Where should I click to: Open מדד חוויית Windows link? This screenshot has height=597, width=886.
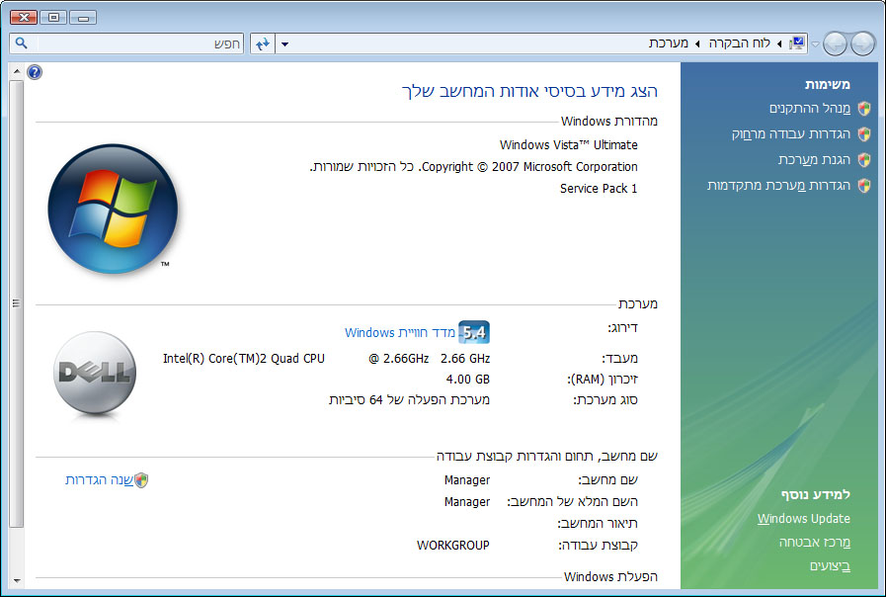coord(400,332)
